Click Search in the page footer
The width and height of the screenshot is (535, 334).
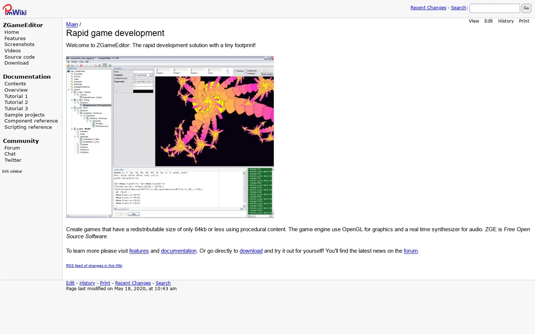pyautogui.click(x=163, y=283)
